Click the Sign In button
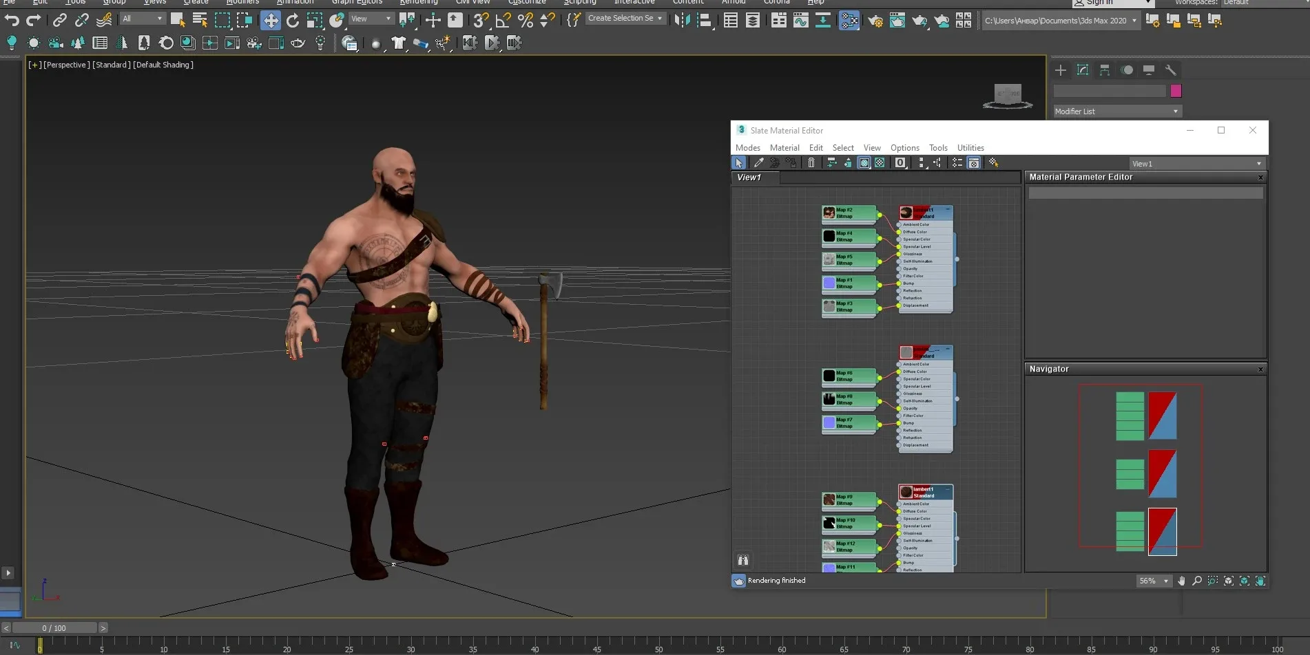The width and height of the screenshot is (1310, 655). pos(1099,3)
